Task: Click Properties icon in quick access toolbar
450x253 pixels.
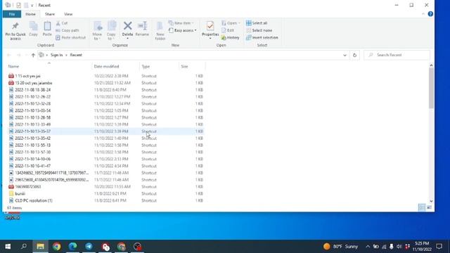Action: pyautogui.click(x=19, y=5)
